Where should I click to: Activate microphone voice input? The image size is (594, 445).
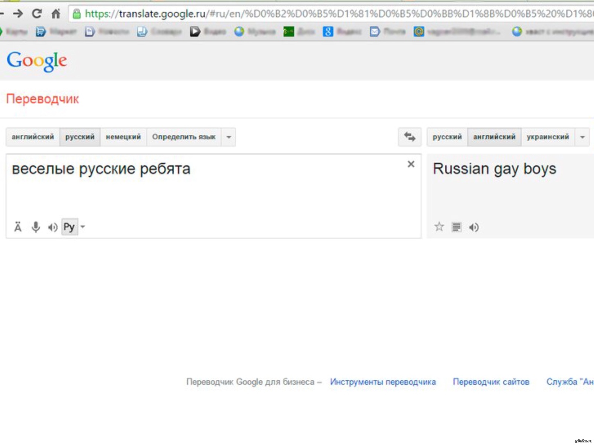click(36, 227)
